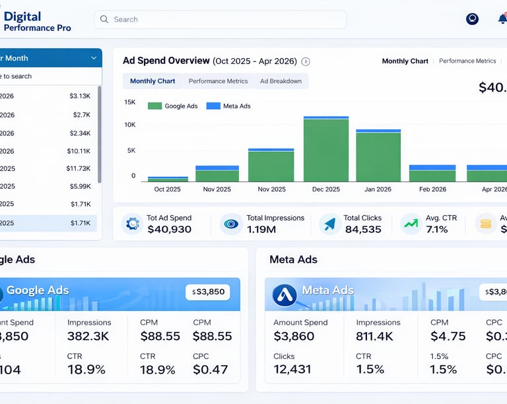The height and width of the screenshot is (404, 507).
Task: Open the Performance Metrics pill tab
Action: pos(219,81)
